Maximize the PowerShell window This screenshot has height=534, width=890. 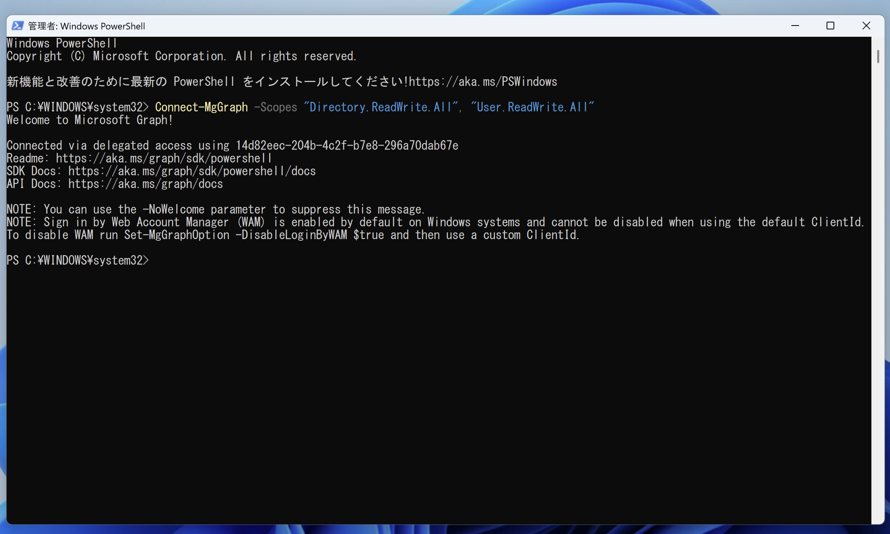pos(830,26)
